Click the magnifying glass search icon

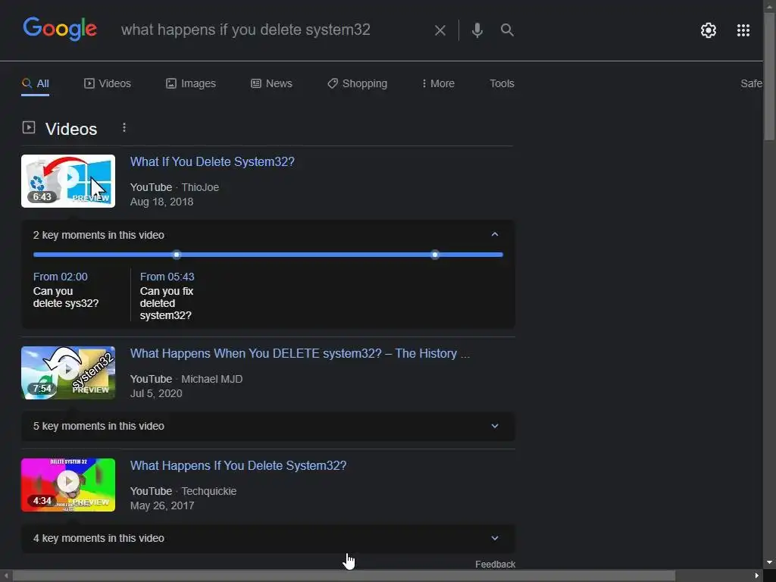(507, 30)
